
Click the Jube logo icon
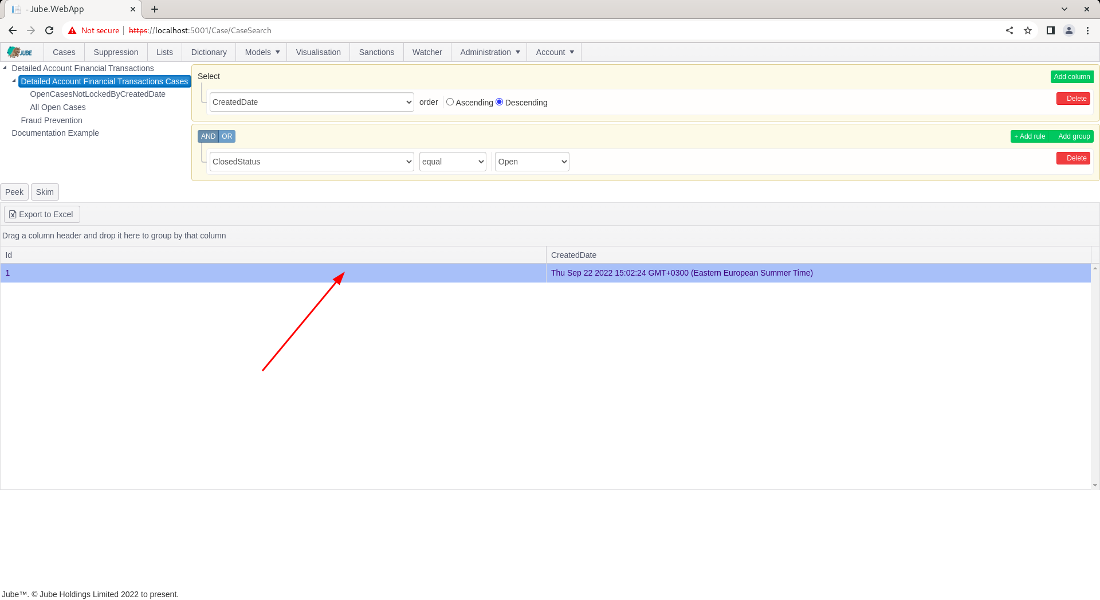click(x=20, y=52)
